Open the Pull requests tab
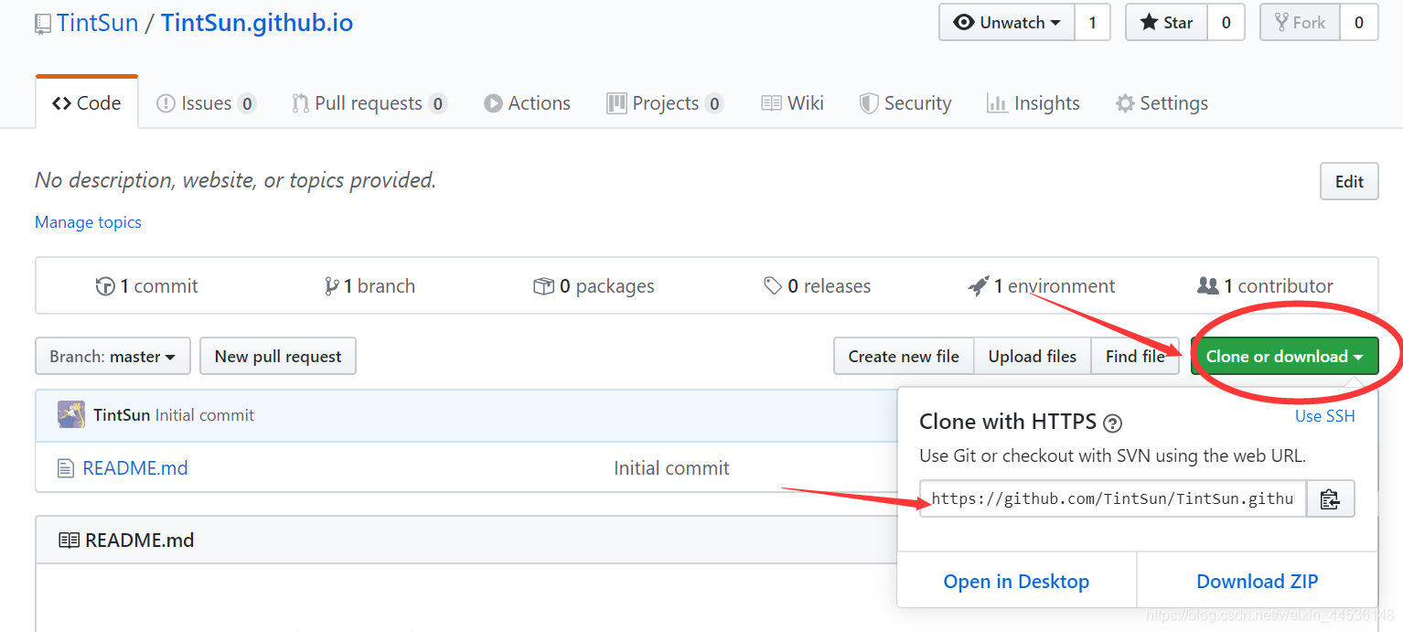The height and width of the screenshot is (632, 1403). [x=369, y=103]
